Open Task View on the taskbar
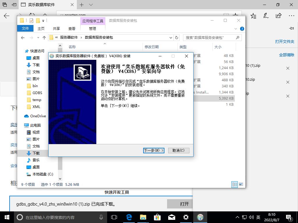Image resolution: width=298 pixels, height=223 pixels. click(x=114, y=217)
